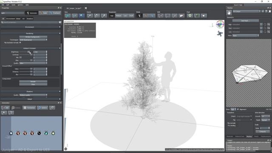Click the AO Render computation button
This screenshot has height=153, width=272.
click(33, 82)
